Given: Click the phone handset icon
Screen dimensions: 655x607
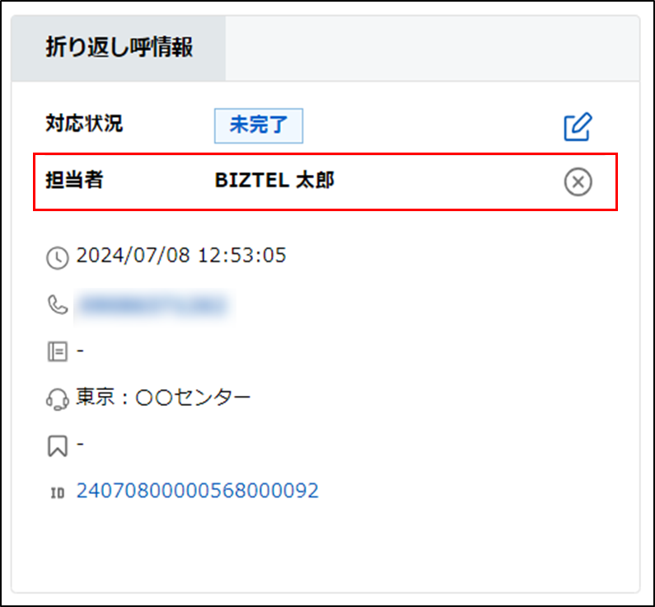Looking at the screenshot, I should [57, 305].
